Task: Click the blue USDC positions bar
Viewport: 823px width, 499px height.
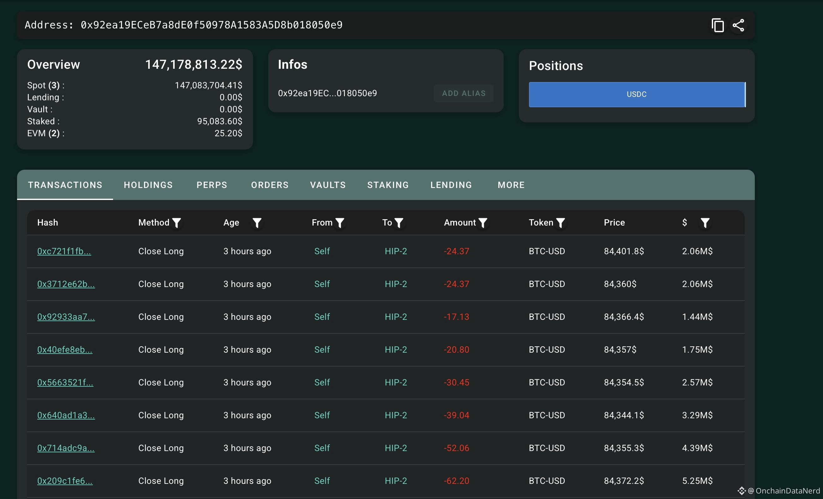Action: tap(637, 94)
